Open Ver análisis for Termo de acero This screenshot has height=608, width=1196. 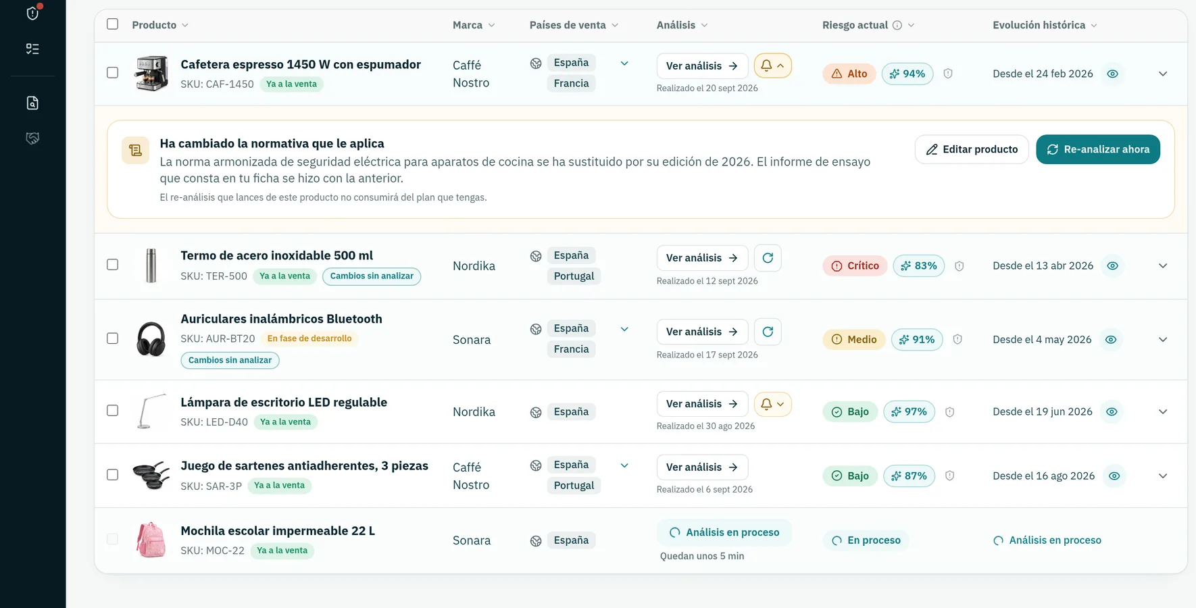click(702, 258)
